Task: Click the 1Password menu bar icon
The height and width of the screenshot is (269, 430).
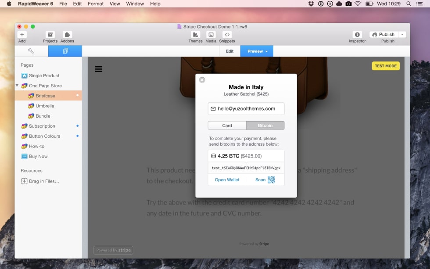Action: (321, 4)
